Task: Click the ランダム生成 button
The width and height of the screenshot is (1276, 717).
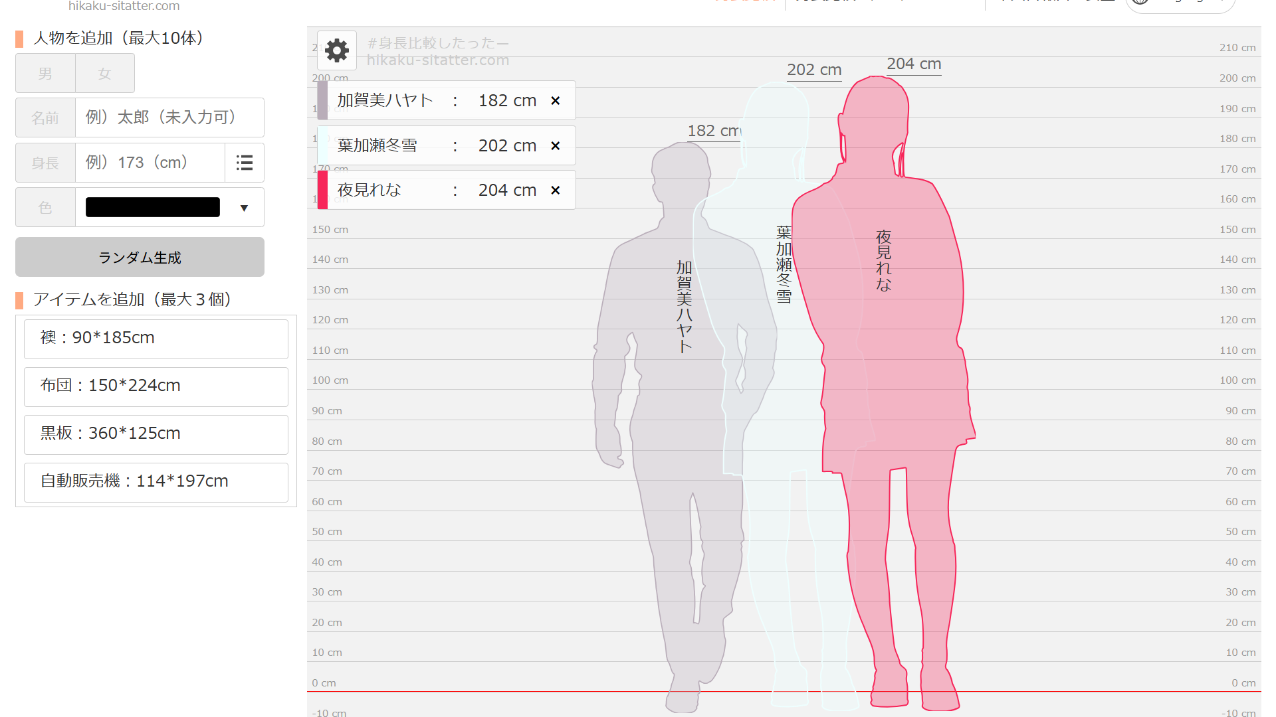Action: (140, 258)
